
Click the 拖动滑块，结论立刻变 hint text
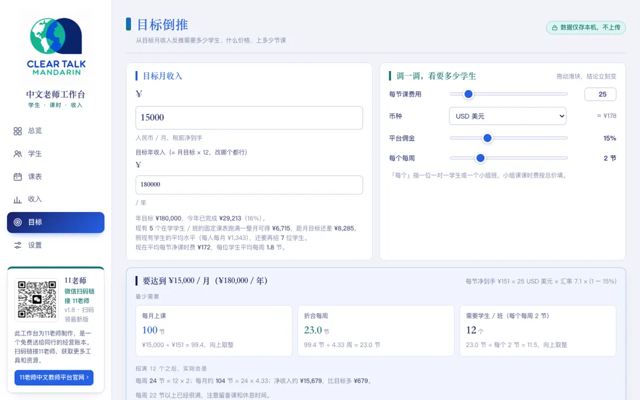587,76
